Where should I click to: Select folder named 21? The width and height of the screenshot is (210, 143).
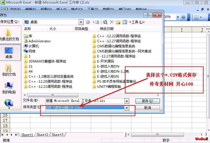(28, 66)
